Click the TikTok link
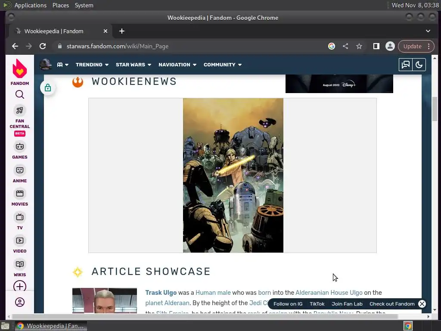This screenshot has width=441, height=331. 317,304
